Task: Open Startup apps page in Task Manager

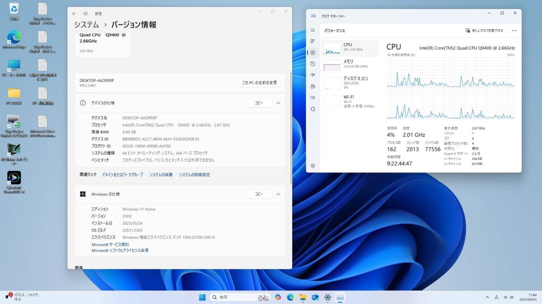Action: 313,75
